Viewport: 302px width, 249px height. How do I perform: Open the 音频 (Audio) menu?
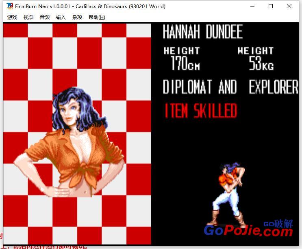pos(45,17)
